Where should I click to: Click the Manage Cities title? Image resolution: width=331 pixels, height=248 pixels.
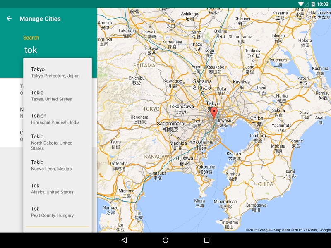point(40,19)
